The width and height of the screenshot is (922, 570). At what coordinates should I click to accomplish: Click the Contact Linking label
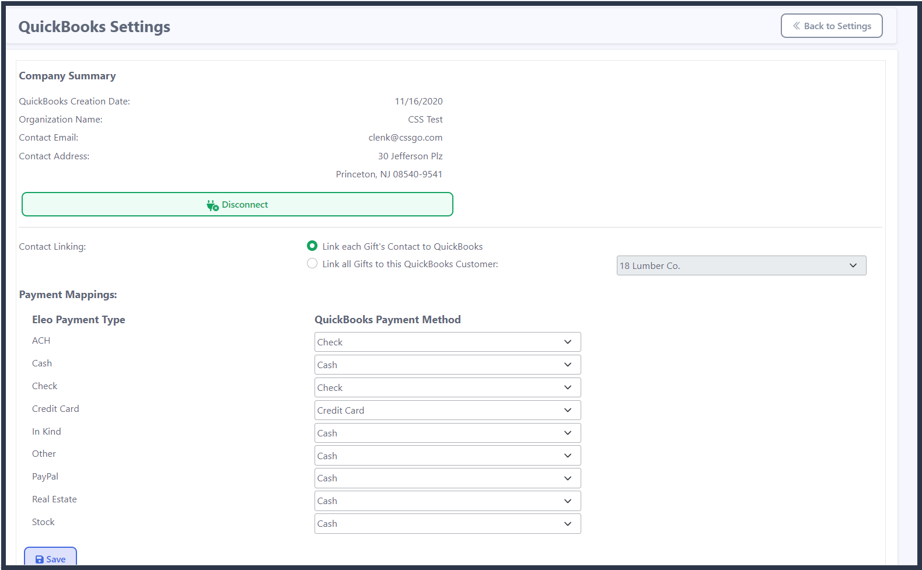pos(53,247)
